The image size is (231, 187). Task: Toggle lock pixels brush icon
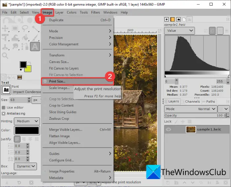click(x=176, y=122)
